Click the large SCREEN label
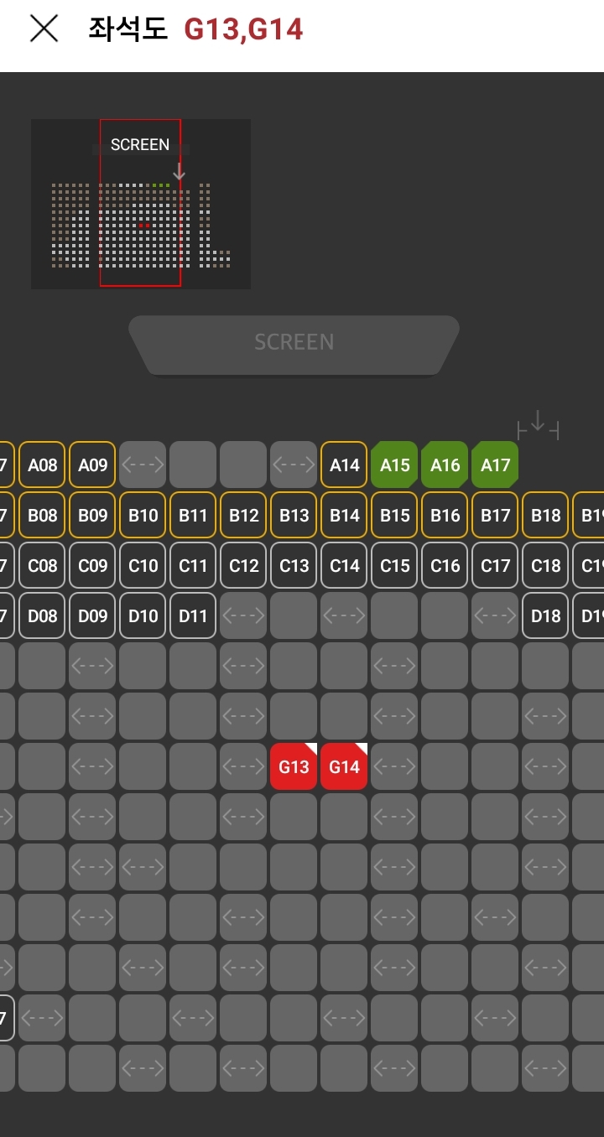The width and height of the screenshot is (604, 1137). [x=294, y=342]
